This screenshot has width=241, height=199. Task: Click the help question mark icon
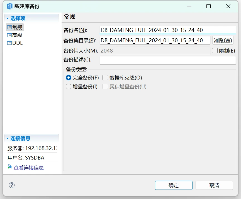[12, 185]
